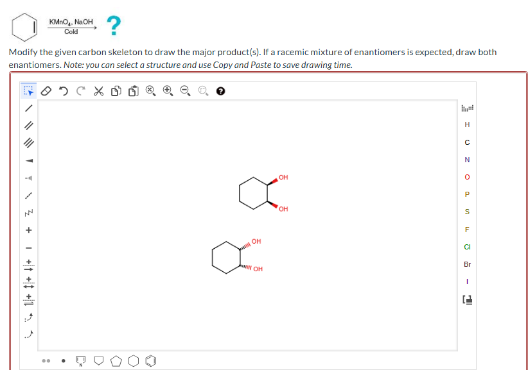The height and width of the screenshot is (370, 528).
Task: Select the nitrogen element label N
Action: (x=467, y=160)
